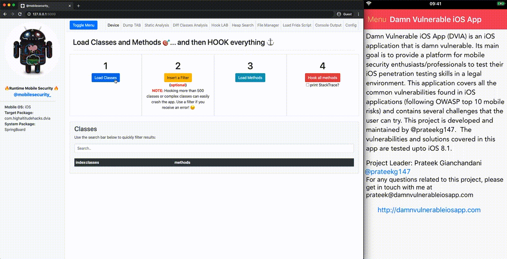Open the @mobilesecurity_ sidebar link
Image resolution: width=507 pixels, height=259 pixels.
pos(32,95)
